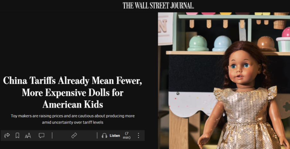Bookmark this article with the save icon

17,136
